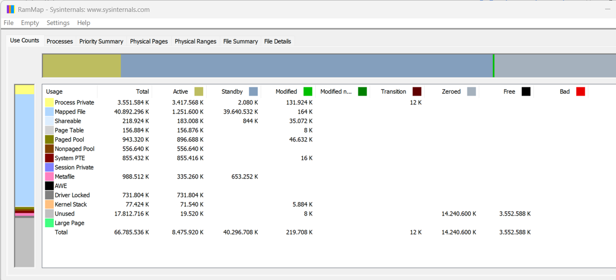
Task: Click the Mapped File light blue swatch
Action: point(49,112)
